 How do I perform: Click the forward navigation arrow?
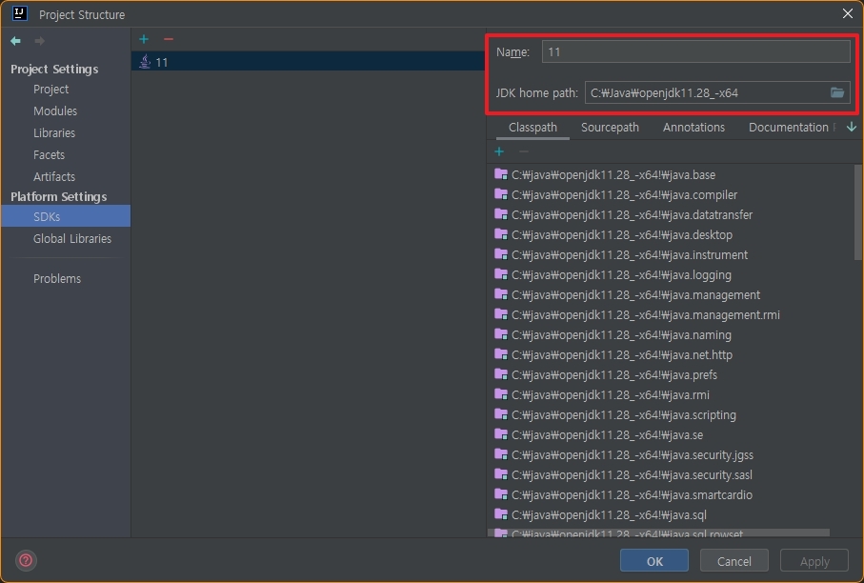(40, 41)
